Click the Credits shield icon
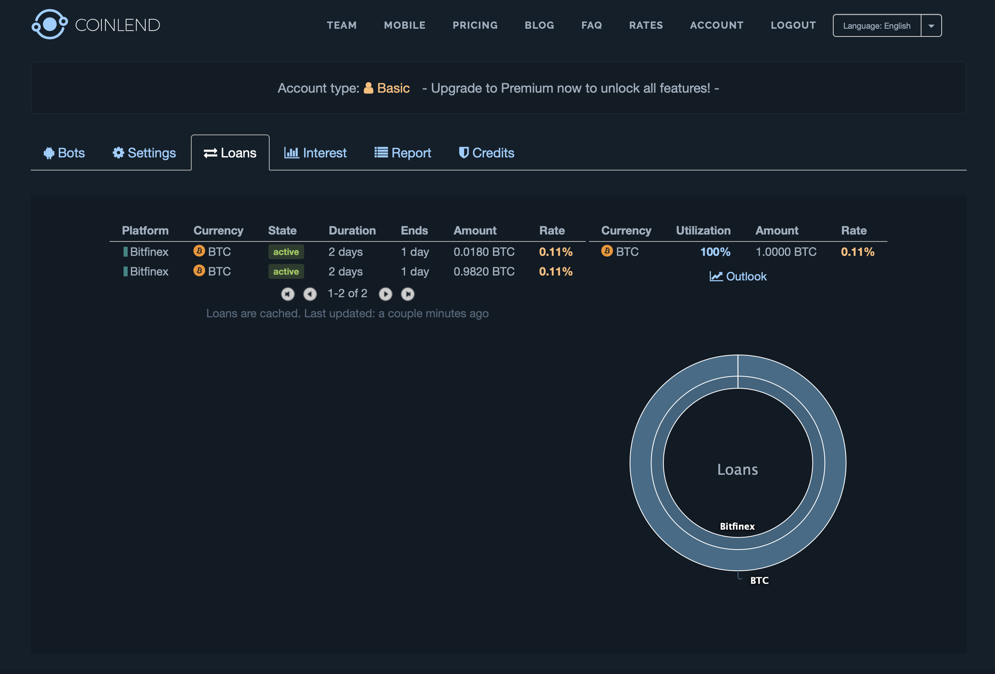The width and height of the screenshot is (995, 674). click(464, 153)
